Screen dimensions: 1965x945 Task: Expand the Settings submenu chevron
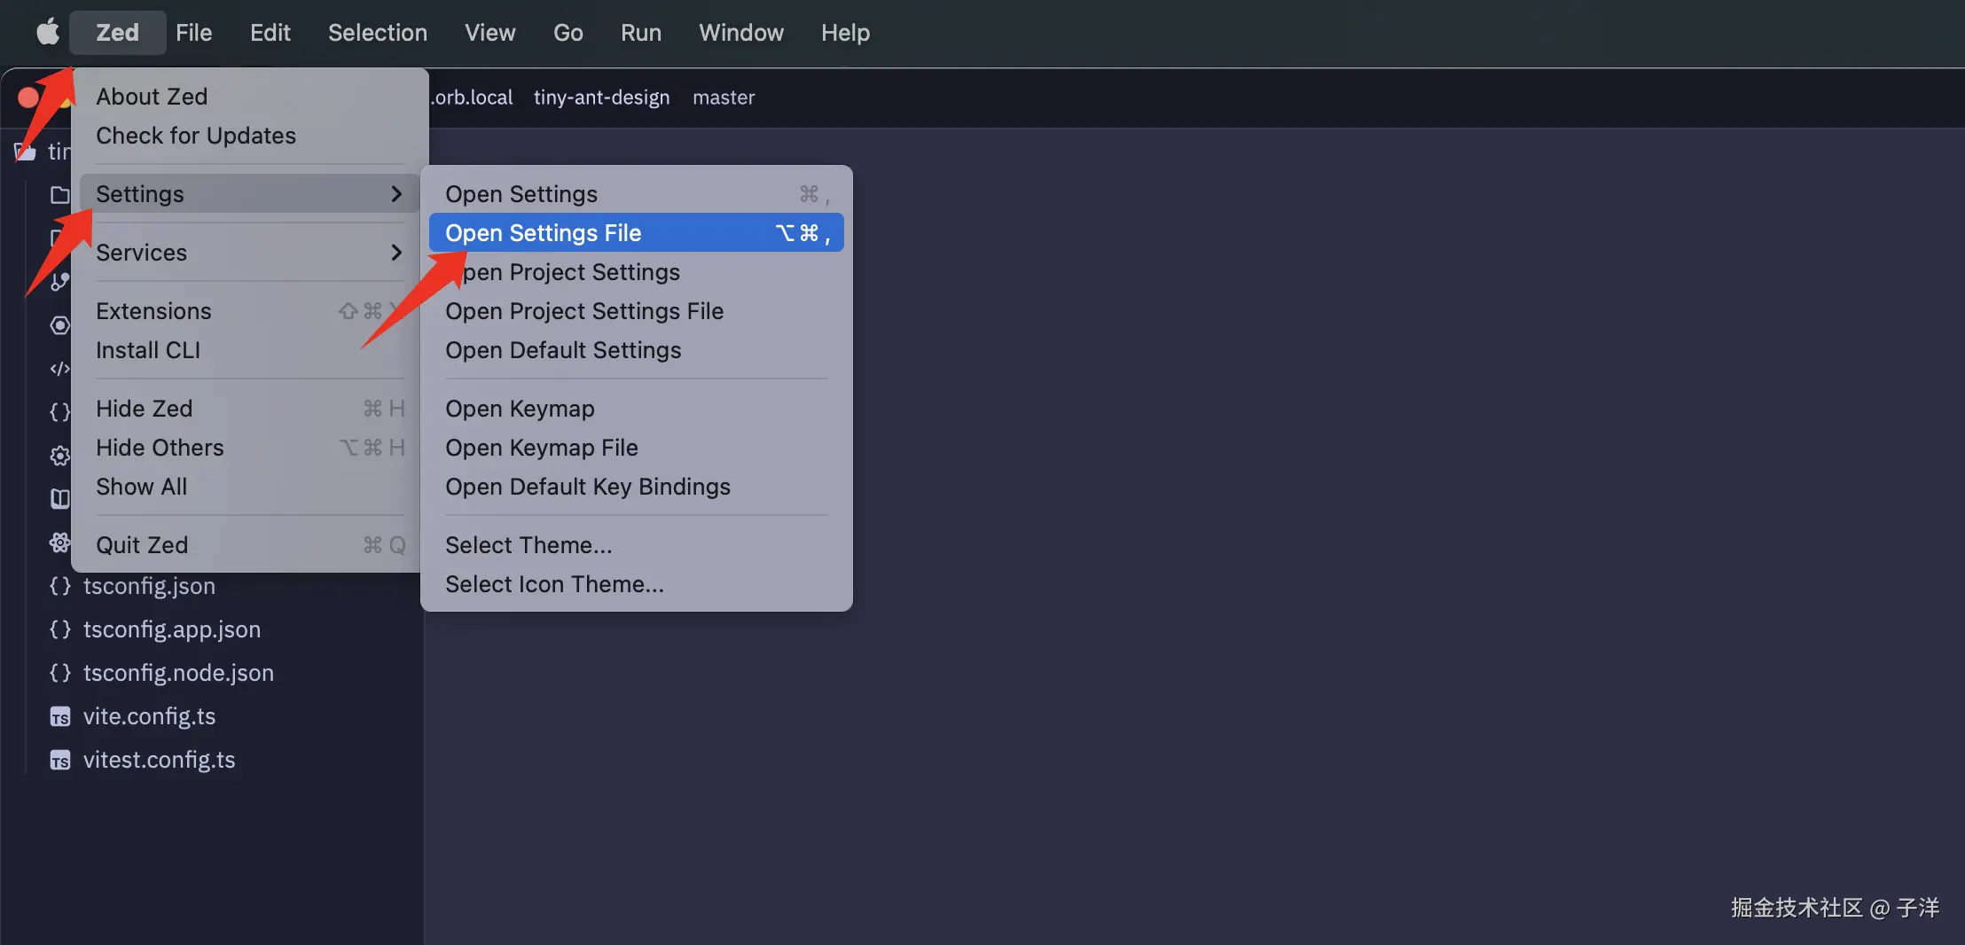pos(396,194)
